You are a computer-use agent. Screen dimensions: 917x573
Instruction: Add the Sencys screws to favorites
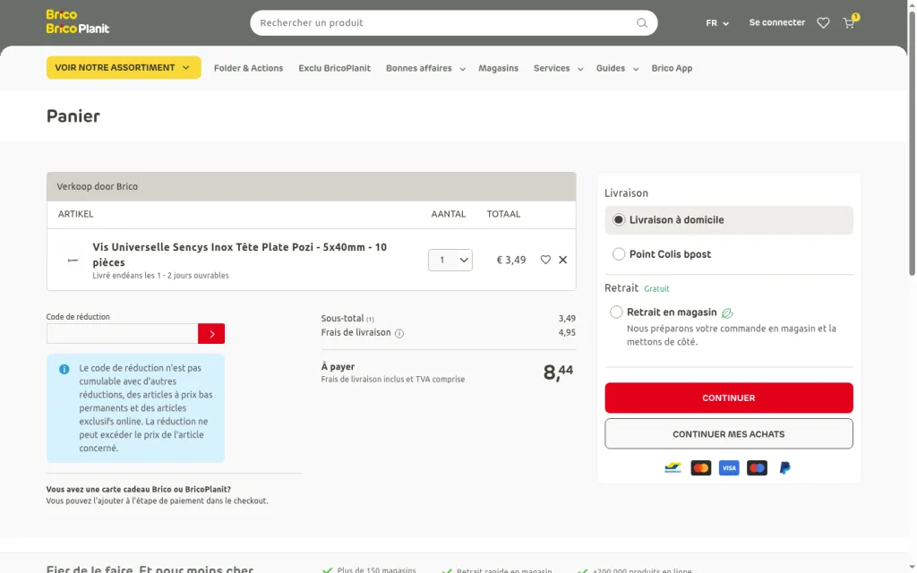(545, 260)
